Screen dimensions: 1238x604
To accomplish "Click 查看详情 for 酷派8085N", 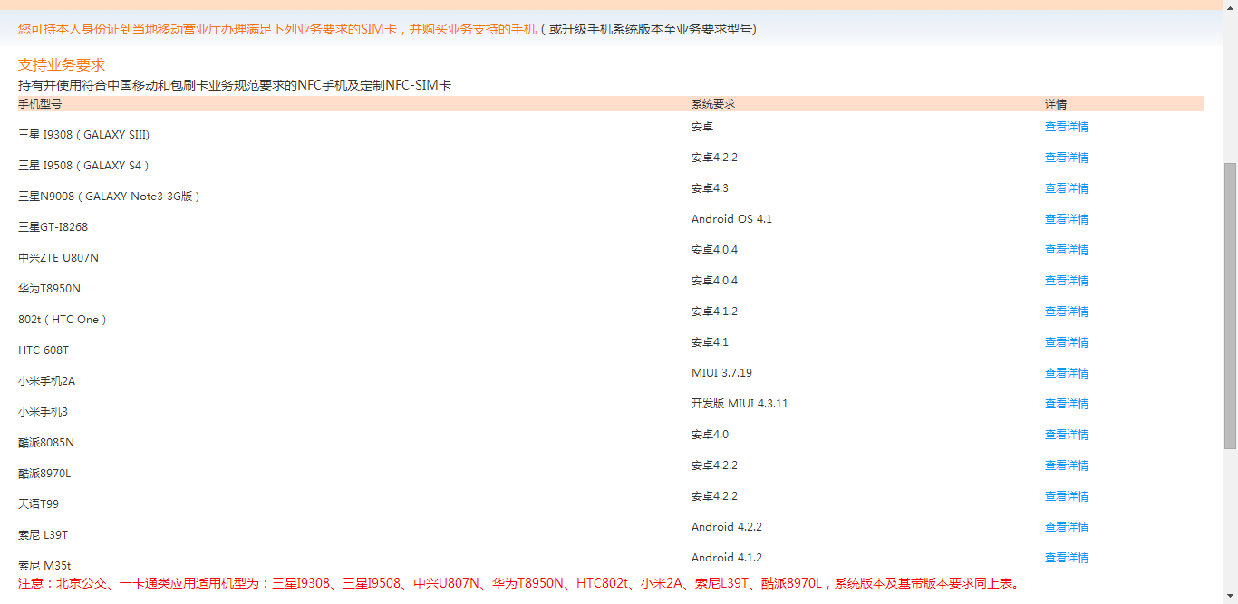I will [x=1067, y=435].
